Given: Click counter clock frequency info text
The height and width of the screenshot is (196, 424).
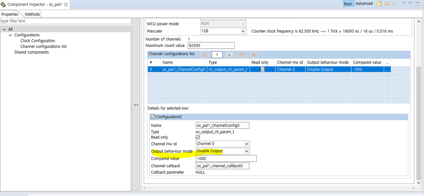Looking at the screenshot, I should (x=322, y=31).
